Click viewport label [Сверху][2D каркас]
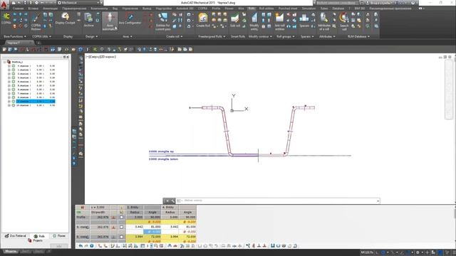Image resolution: width=456 pixels, height=256 pixels. click(101, 57)
